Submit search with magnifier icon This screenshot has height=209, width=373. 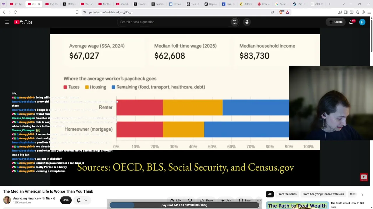point(235,22)
